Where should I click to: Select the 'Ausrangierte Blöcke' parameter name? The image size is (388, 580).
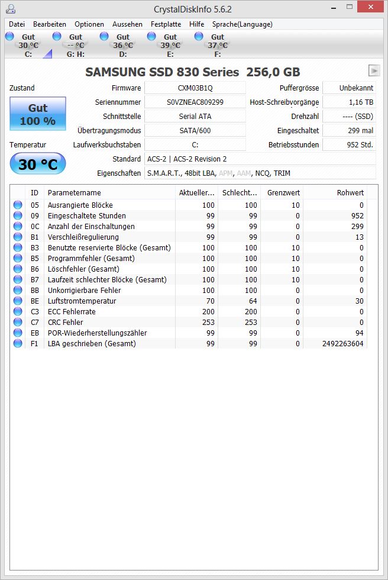(x=80, y=205)
